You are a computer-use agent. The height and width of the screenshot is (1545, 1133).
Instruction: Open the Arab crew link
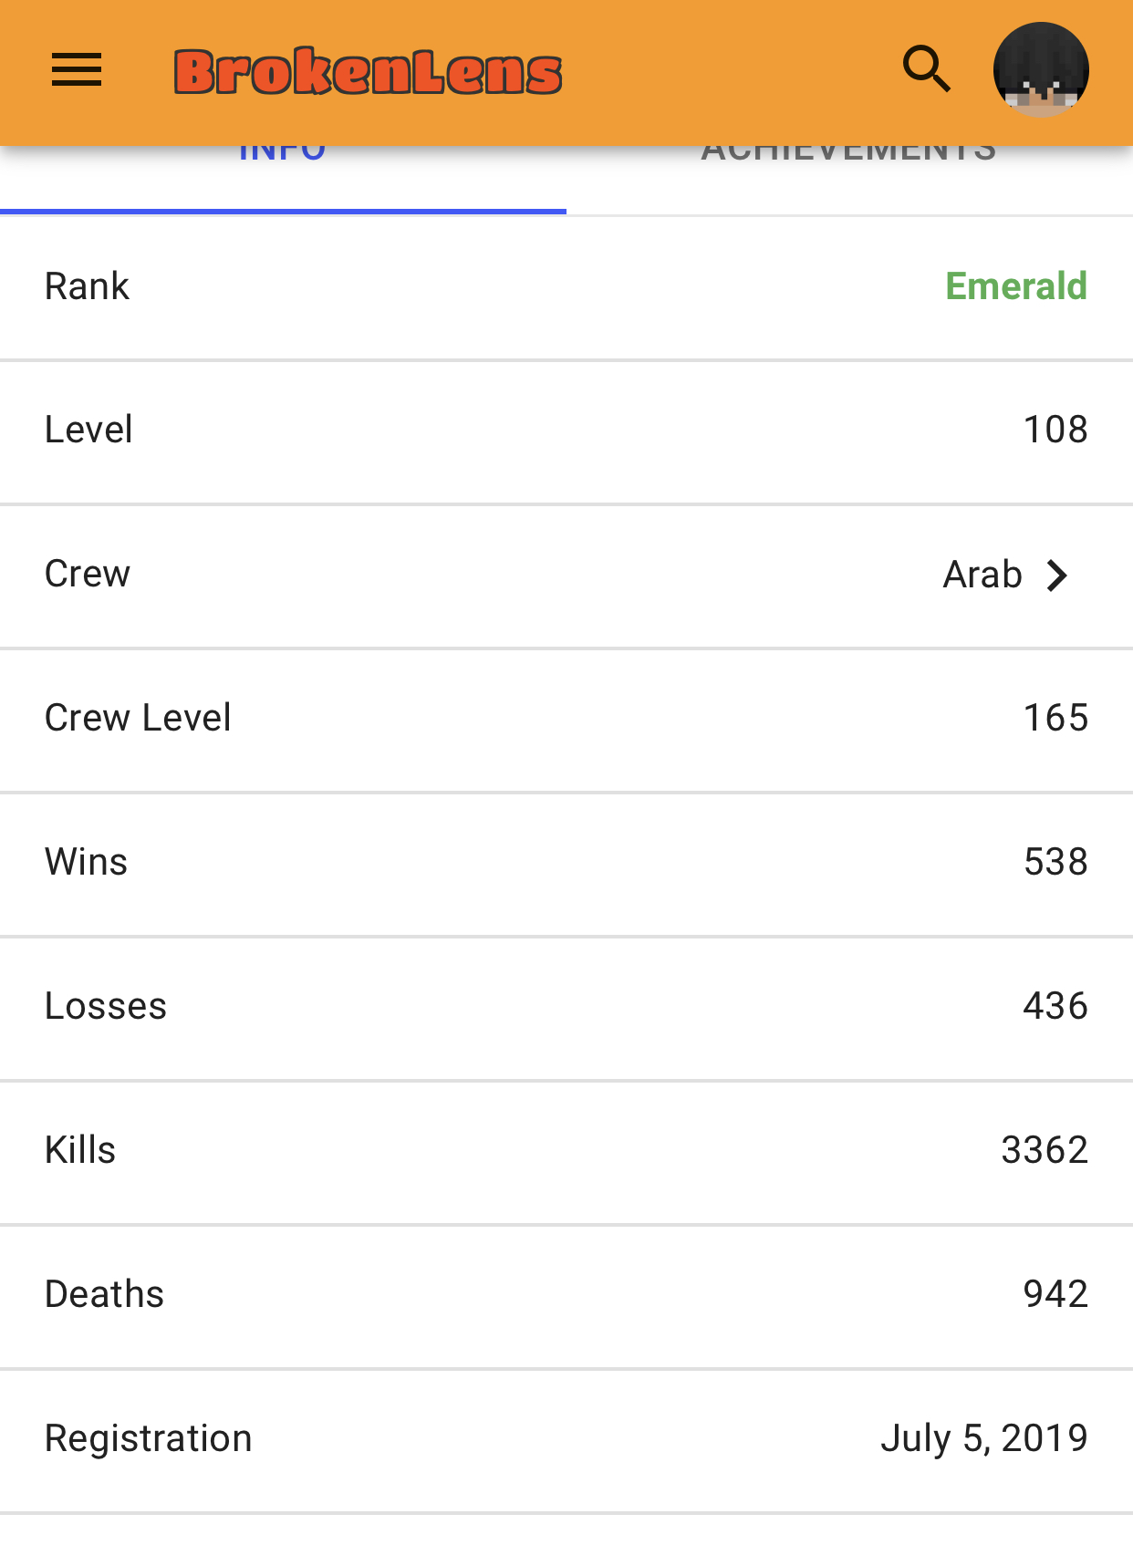click(982, 575)
